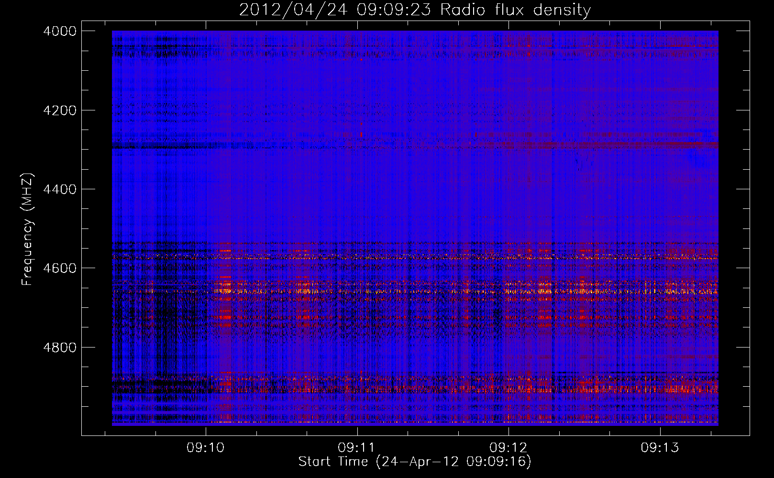
Task: Click the 4000 frequency axis label
Action: 60,31
